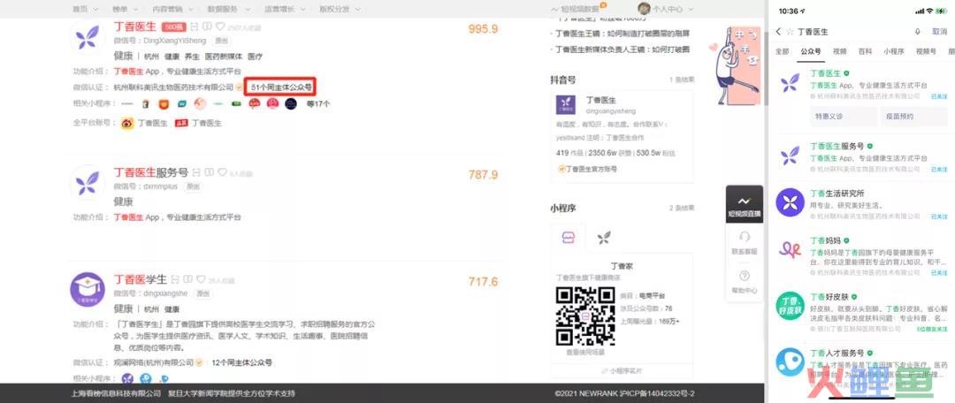Open 丁香医生 butterfly avatar in first result
Image resolution: width=955 pixels, height=403 pixels.
tap(88, 36)
